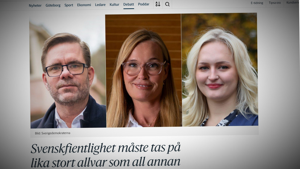Click the headline line 'lika stort allvar som all annan'
The width and height of the screenshot is (300, 169).
105,162
